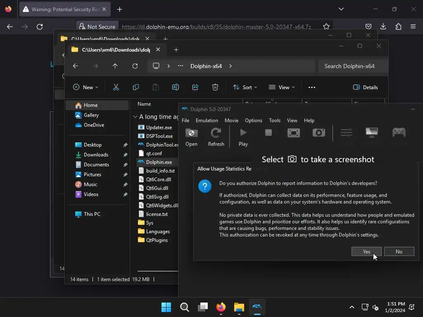Open the Firefox application menu
The width and height of the screenshot is (423, 317).
413,26
